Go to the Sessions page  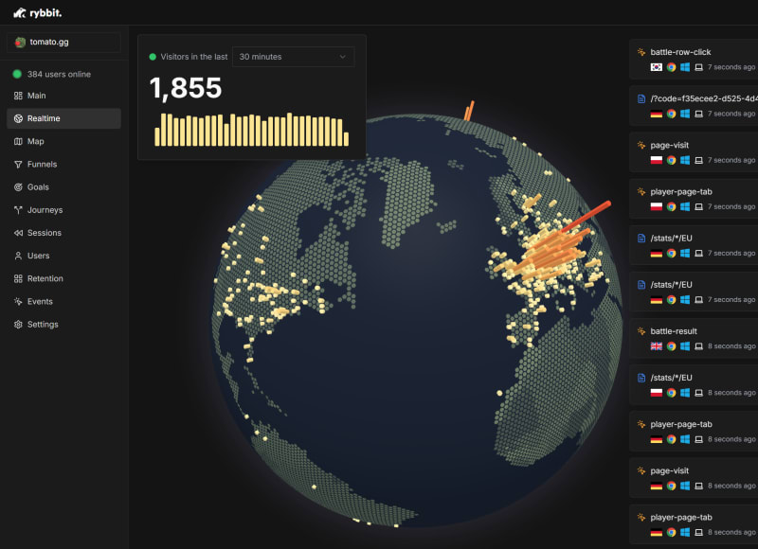[x=44, y=233]
